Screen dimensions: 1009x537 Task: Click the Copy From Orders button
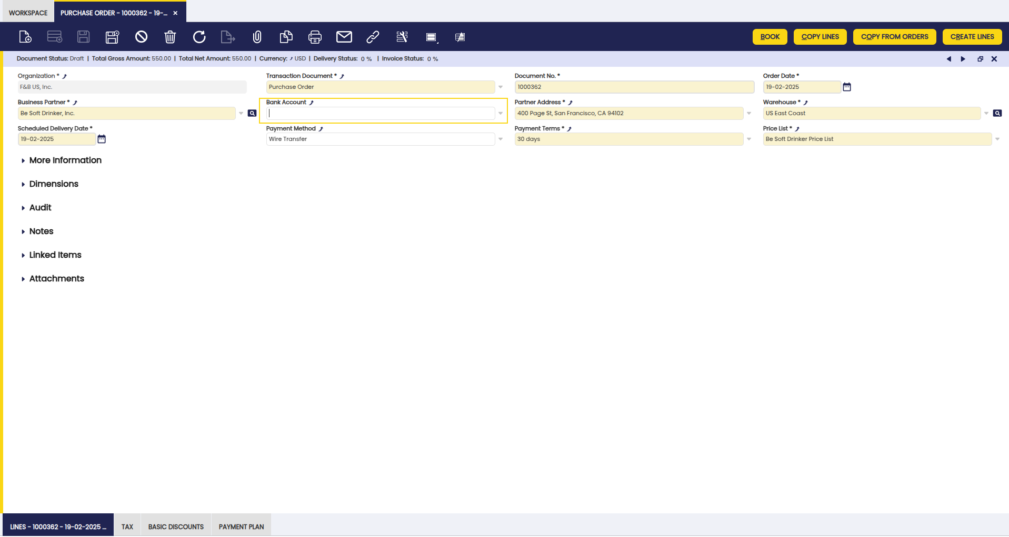point(894,37)
